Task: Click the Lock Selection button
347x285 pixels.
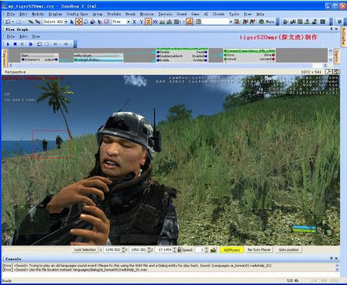Action: coord(85,250)
